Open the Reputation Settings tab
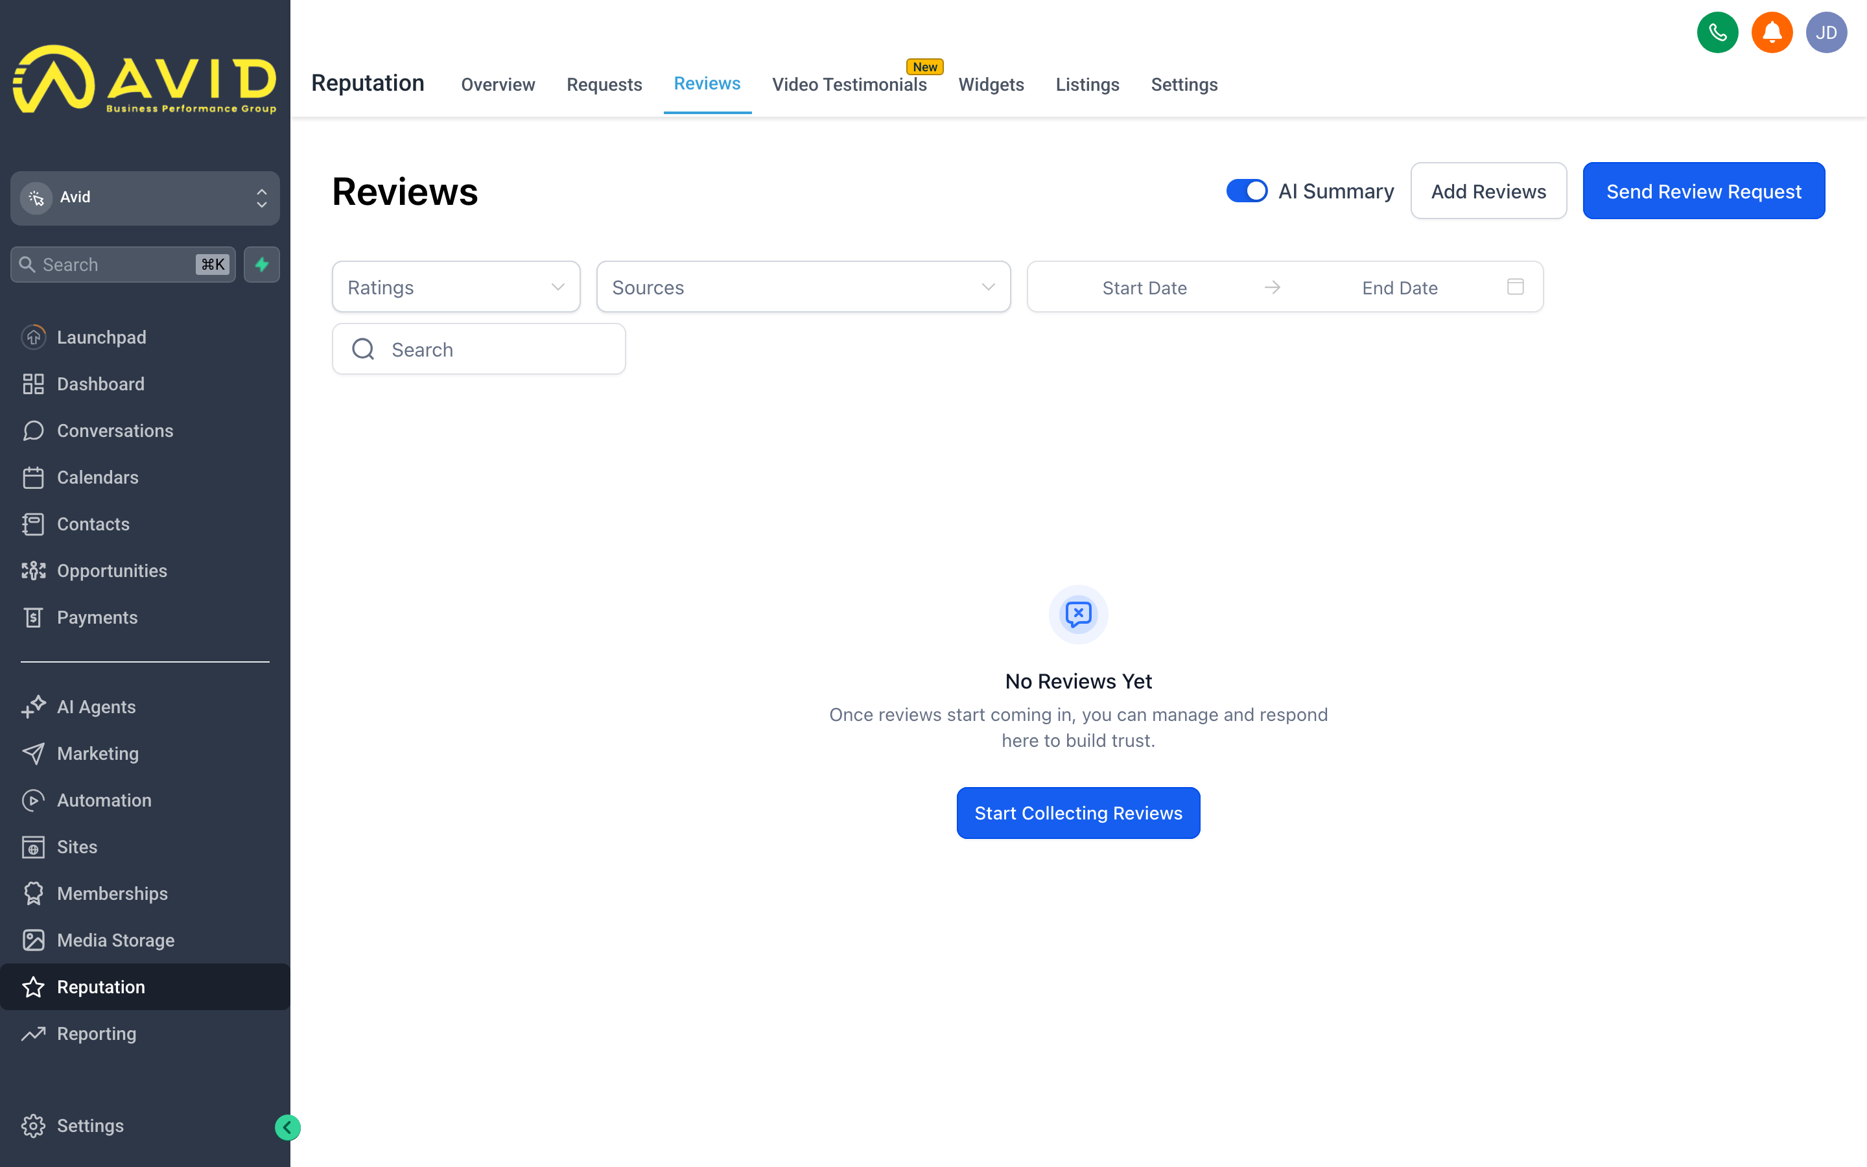 pyautogui.click(x=1184, y=84)
